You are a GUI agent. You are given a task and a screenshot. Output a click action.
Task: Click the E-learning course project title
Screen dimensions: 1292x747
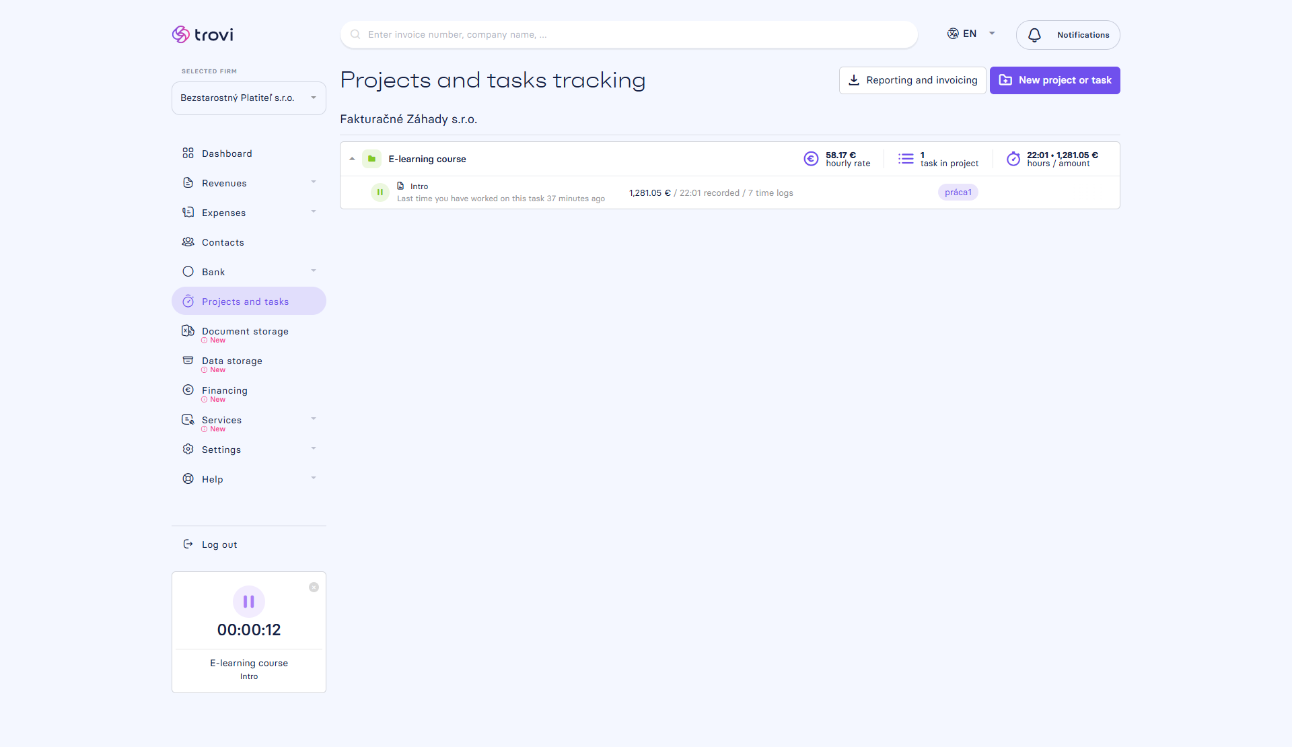(x=427, y=159)
